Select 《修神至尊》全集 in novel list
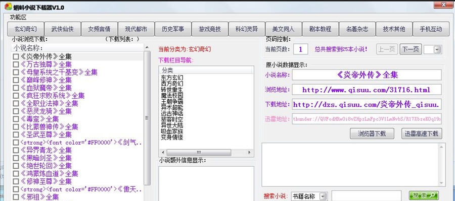 (x=45, y=182)
